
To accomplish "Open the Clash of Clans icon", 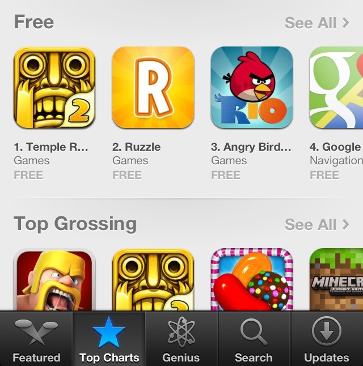I will point(54,280).
